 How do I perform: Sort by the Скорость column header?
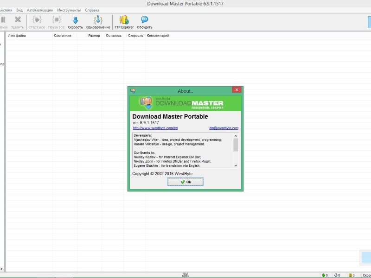point(134,36)
